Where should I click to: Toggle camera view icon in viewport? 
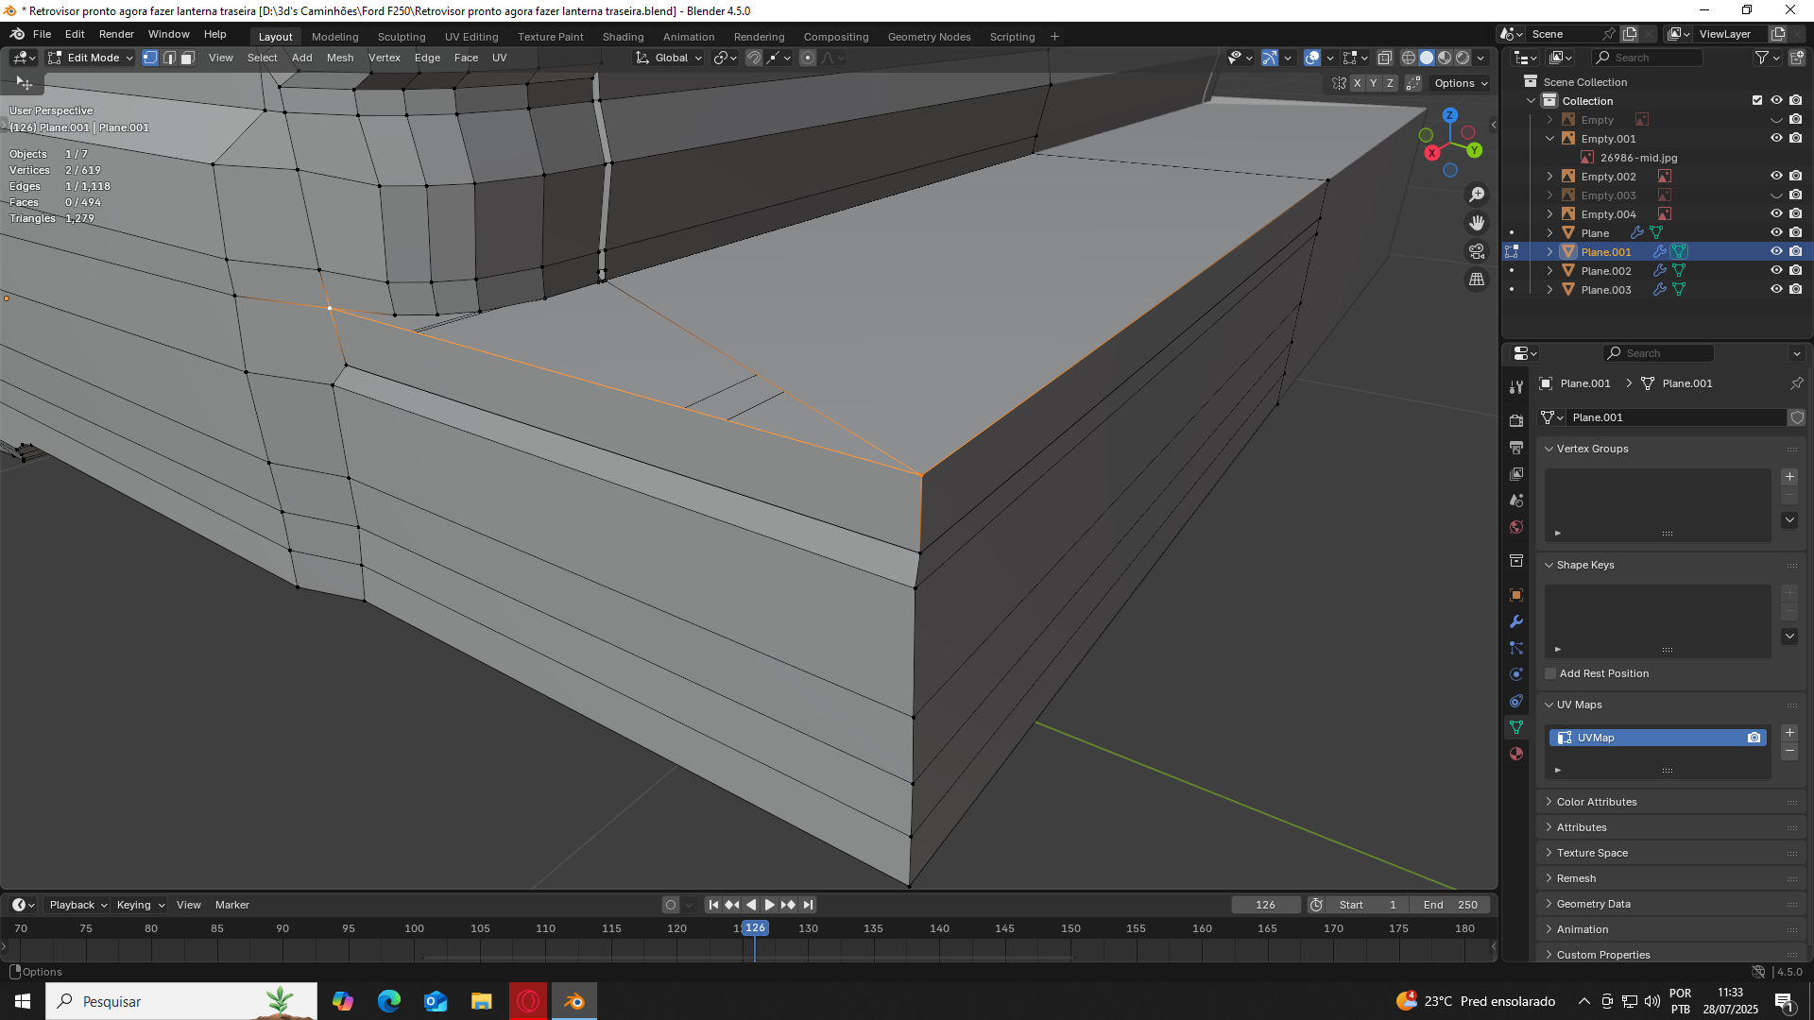pyautogui.click(x=1477, y=251)
